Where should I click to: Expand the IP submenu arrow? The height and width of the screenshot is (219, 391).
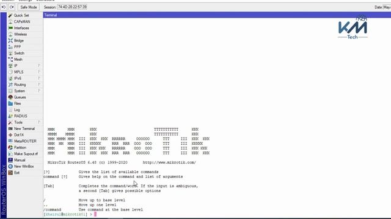click(39, 66)
